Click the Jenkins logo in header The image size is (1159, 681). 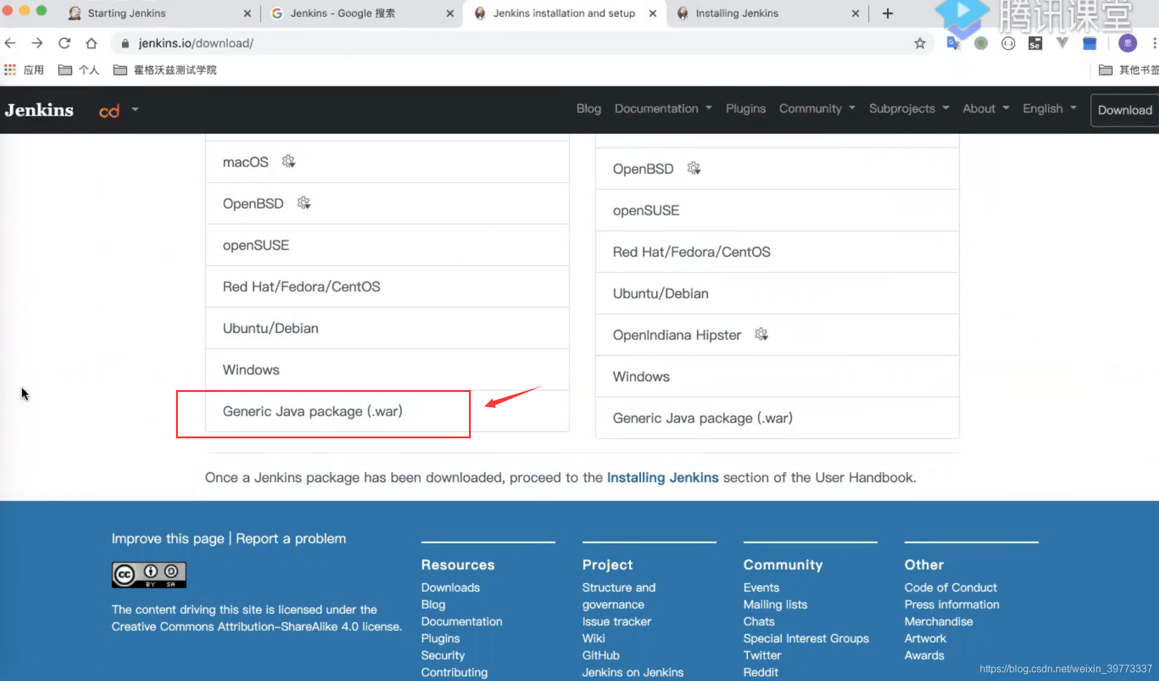[39, 110]
